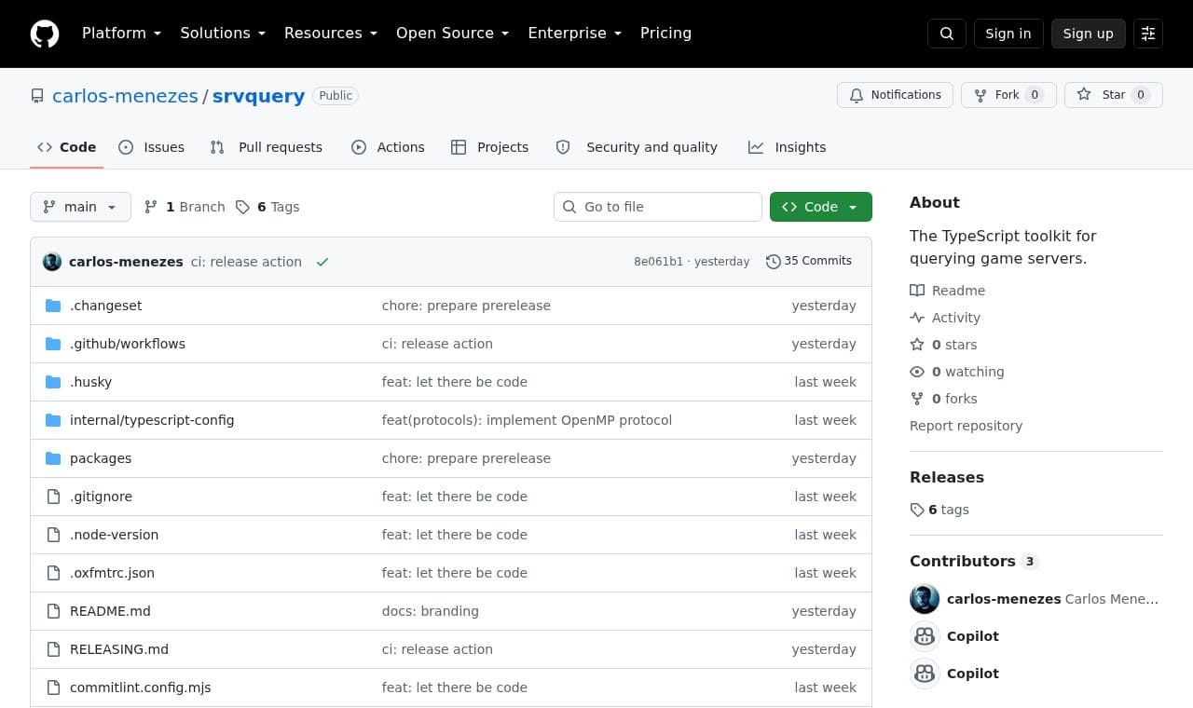This screenshot has height=708, width=1193.
Task: Open commit hash 8e061b1
Action: [x=658, y=262]
